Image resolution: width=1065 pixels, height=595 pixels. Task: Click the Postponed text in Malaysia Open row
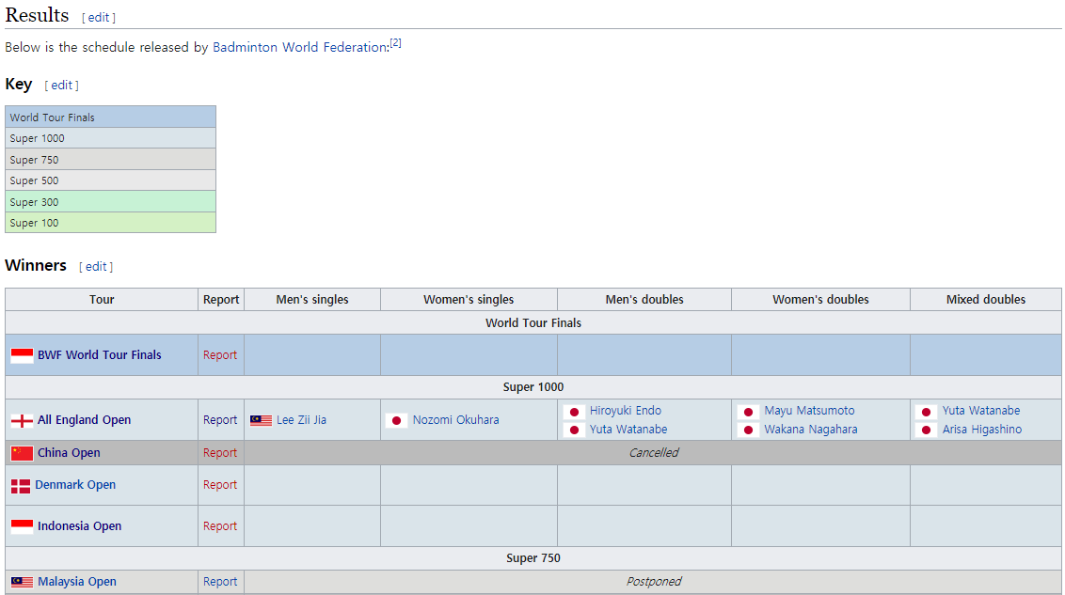[654, 582]
